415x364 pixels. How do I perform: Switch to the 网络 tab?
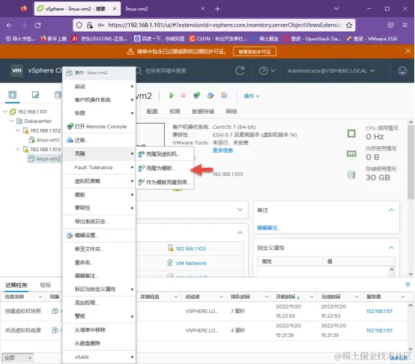tap(231, 112)
